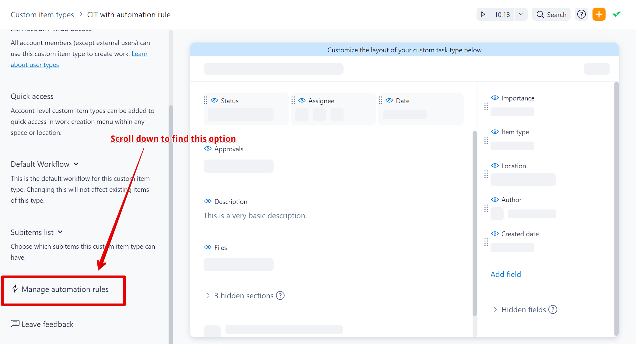Click the Add field link
The width and height of the screenshot is (636, 344).
coord(505,274)
